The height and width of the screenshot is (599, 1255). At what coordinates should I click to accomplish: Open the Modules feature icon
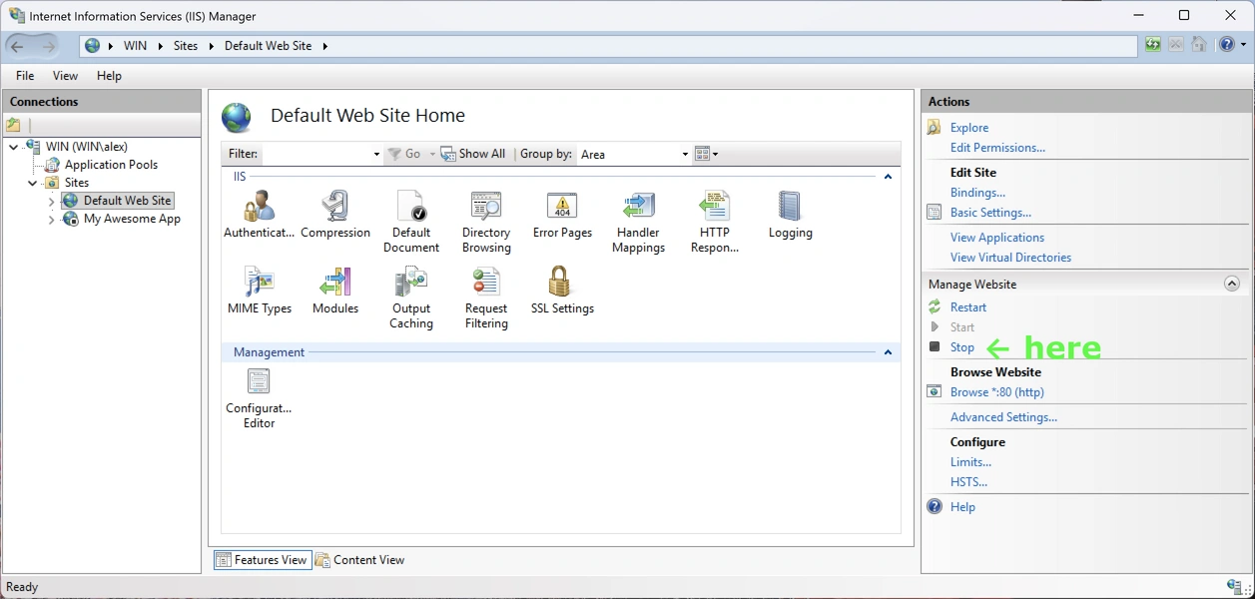pos(335,292)
